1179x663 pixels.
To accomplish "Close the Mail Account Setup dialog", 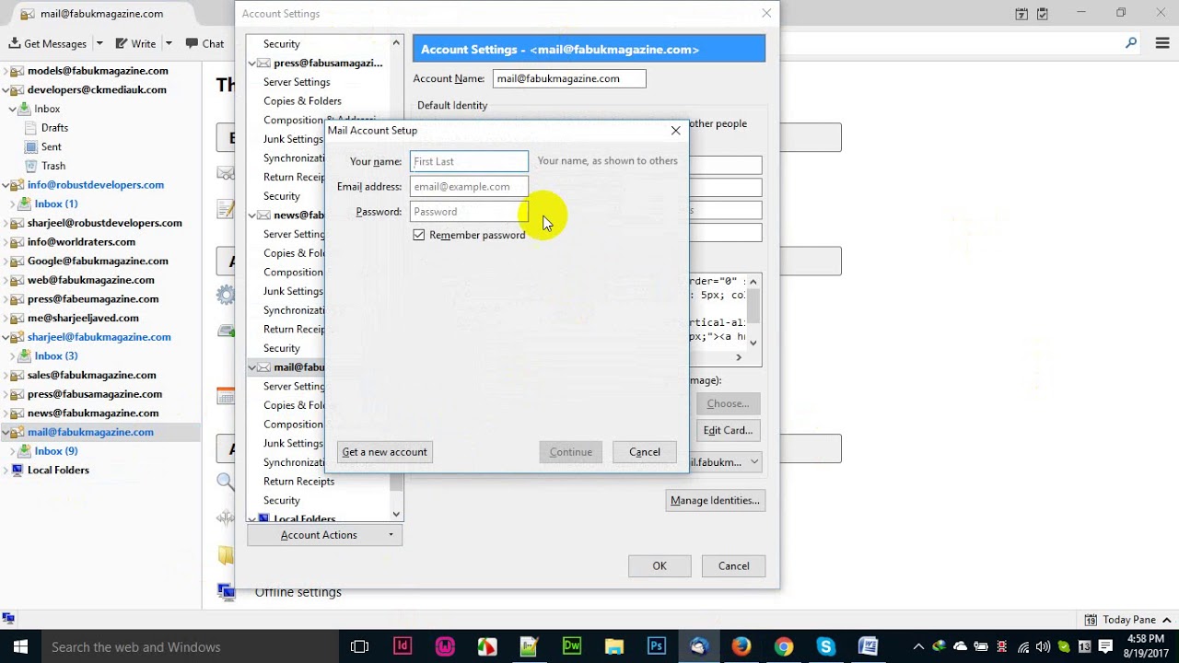I will 675,131.
